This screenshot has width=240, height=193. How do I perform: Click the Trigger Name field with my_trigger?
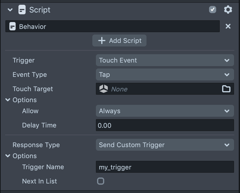[x=165, y=167]
